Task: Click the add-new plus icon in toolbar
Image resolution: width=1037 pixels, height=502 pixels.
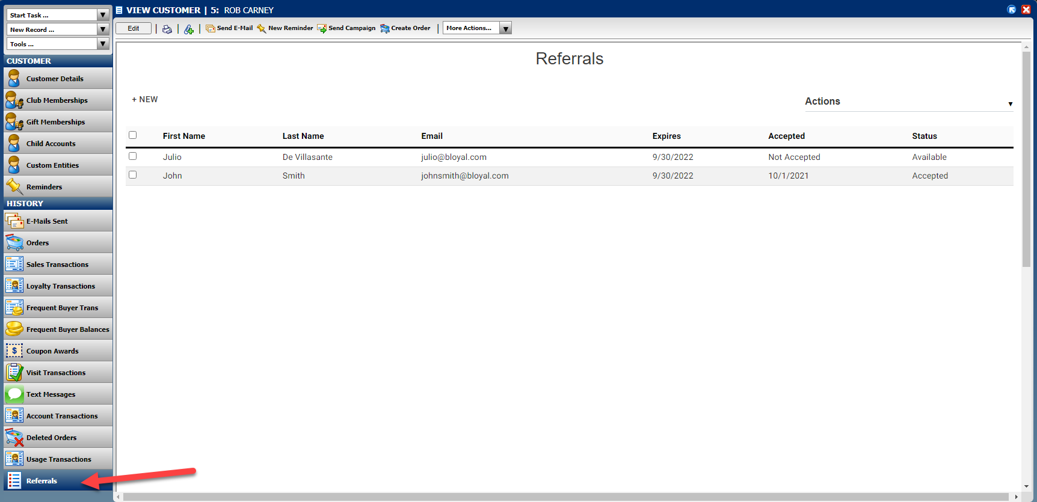Action: point(189,29)
